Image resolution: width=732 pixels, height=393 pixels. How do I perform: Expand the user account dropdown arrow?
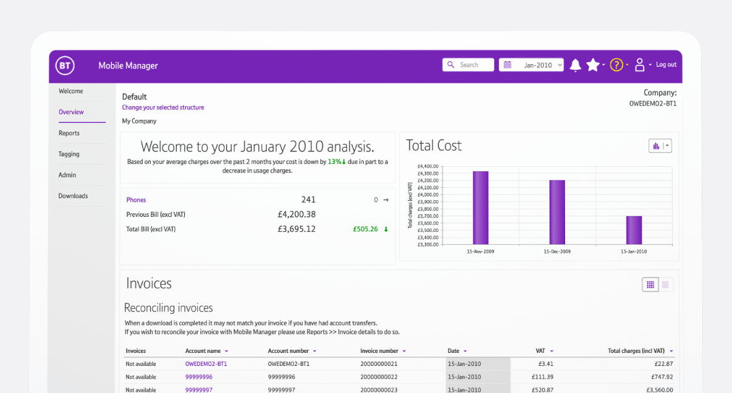click(650, 65)
